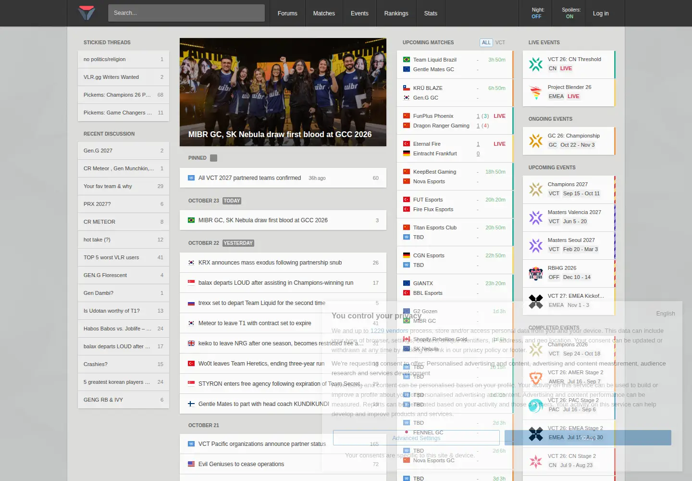This screenshot has height=481, width=692.
Task: Click the Finland flag next to Gentle Mates article
Action: tap(191, 404)
